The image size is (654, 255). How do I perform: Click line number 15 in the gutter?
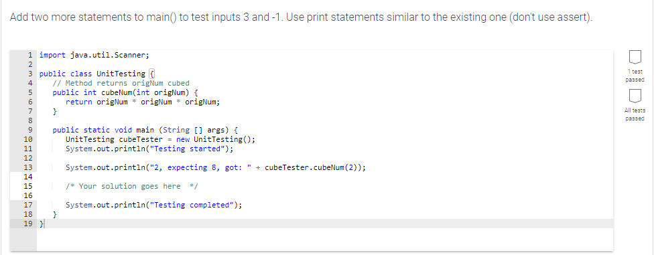[x=28, y=186]
